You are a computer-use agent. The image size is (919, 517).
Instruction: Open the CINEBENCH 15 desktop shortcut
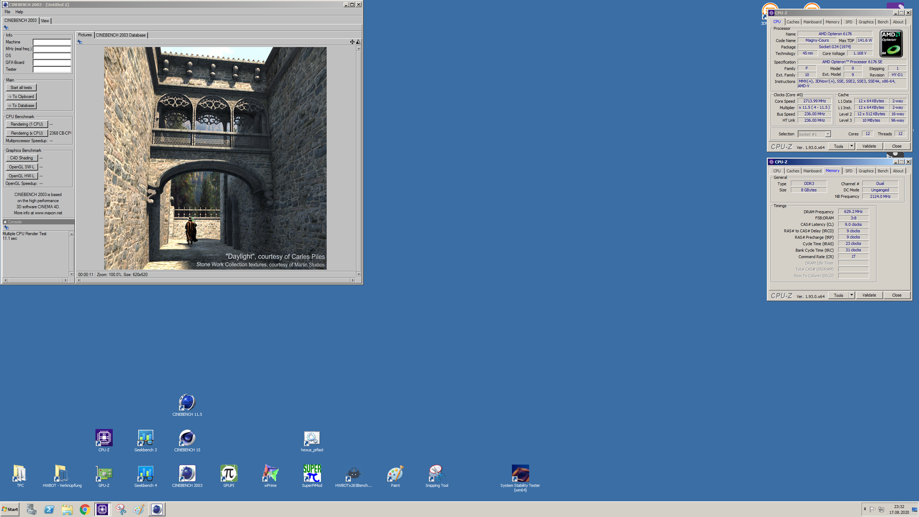pyautogui.click(x=187, y=441)
